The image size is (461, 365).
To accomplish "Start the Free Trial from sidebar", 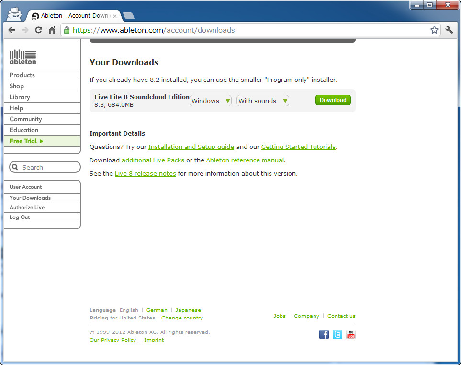I will (x=42, y=141).
